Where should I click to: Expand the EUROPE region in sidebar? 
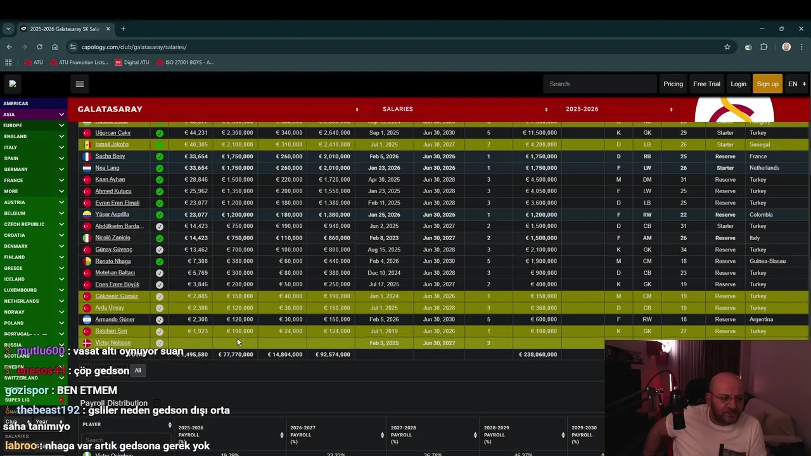tap(61, 125)
